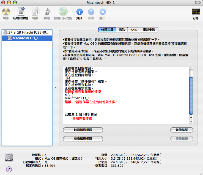Click the log line 已檢查 1 個 HFS 卷宗
203x175 pixels.
pyautogui.click(x=81, y=114)
